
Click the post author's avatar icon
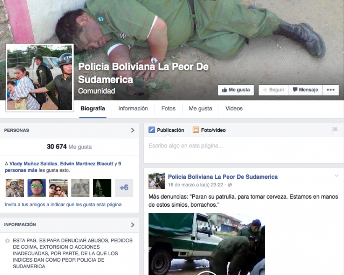156,181
